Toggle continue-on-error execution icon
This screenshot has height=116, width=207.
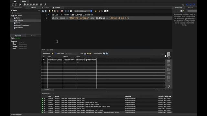pyautogui.click(x=62, y=11)
